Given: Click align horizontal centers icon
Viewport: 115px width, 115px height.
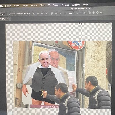Looking at the screenshot, I should [x=38, y=14].
